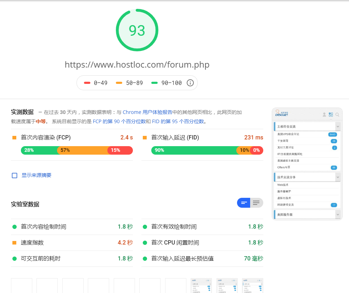Open the FCP 的第 90 个百分位数 link
Viewport: 349px width, 293px height.
(x=119, y=121)
